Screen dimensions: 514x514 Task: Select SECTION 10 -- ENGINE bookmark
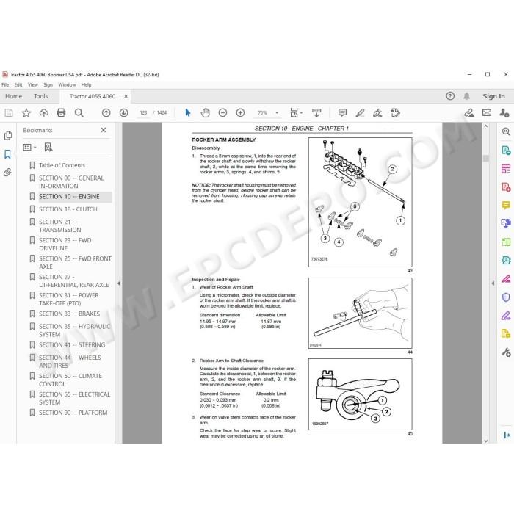tap(69, 196)
